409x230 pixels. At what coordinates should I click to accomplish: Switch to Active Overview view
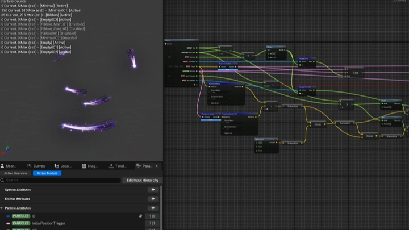click(15, 173)
